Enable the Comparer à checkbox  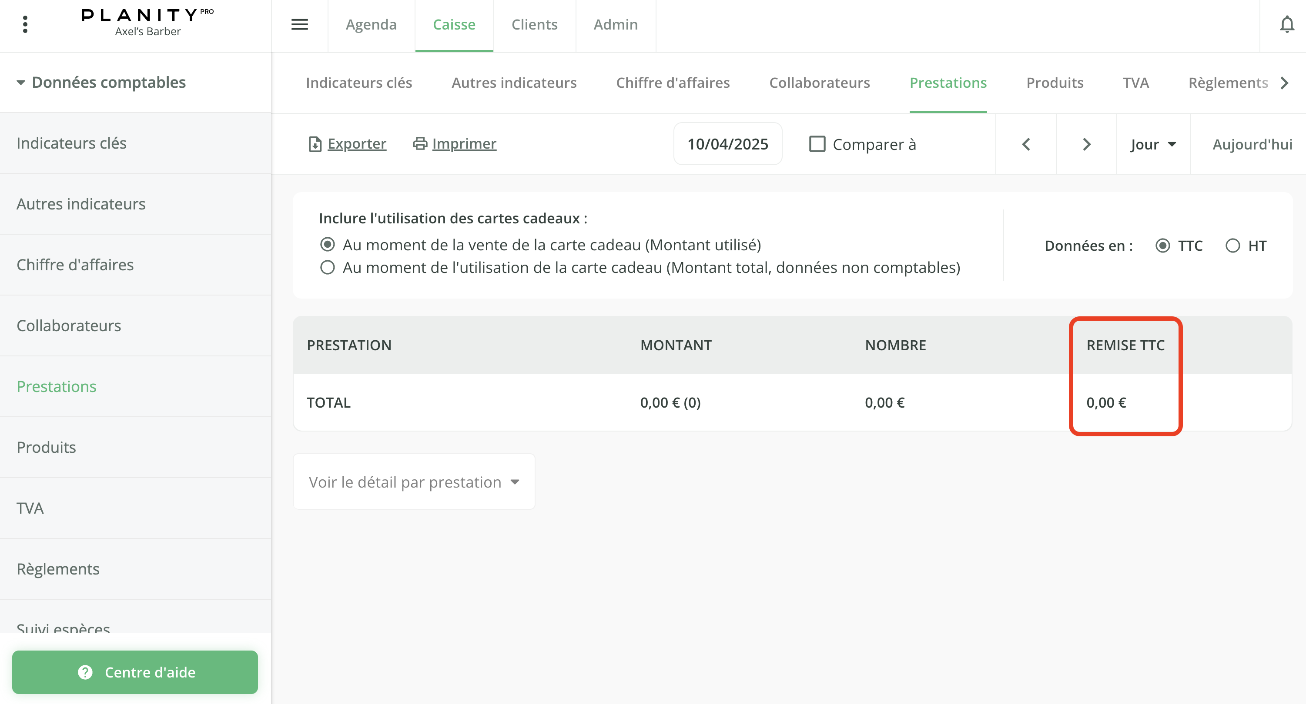(x=817, y=144)
